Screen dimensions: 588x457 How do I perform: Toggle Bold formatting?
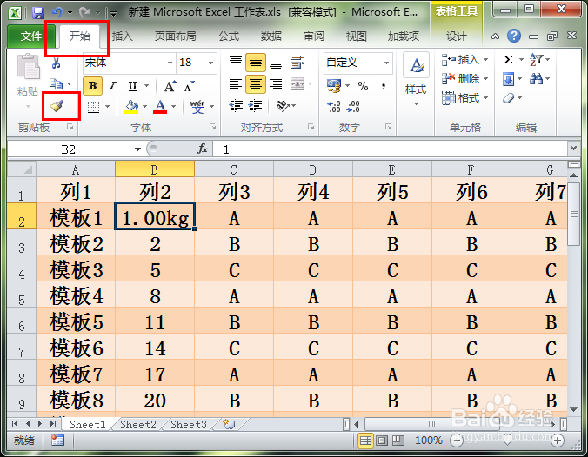(92, 86)
